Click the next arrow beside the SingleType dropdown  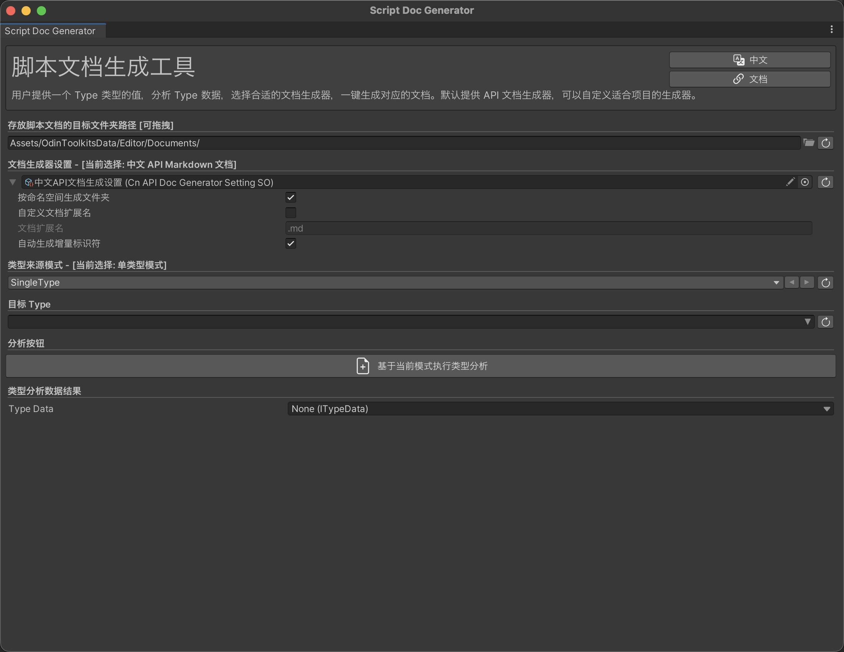tap(807, 282)
